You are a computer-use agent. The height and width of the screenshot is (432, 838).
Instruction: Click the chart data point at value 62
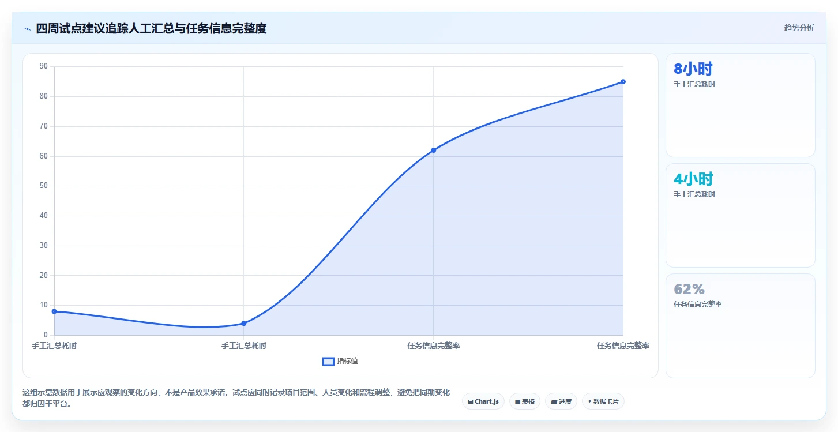[x=434, y=151]
